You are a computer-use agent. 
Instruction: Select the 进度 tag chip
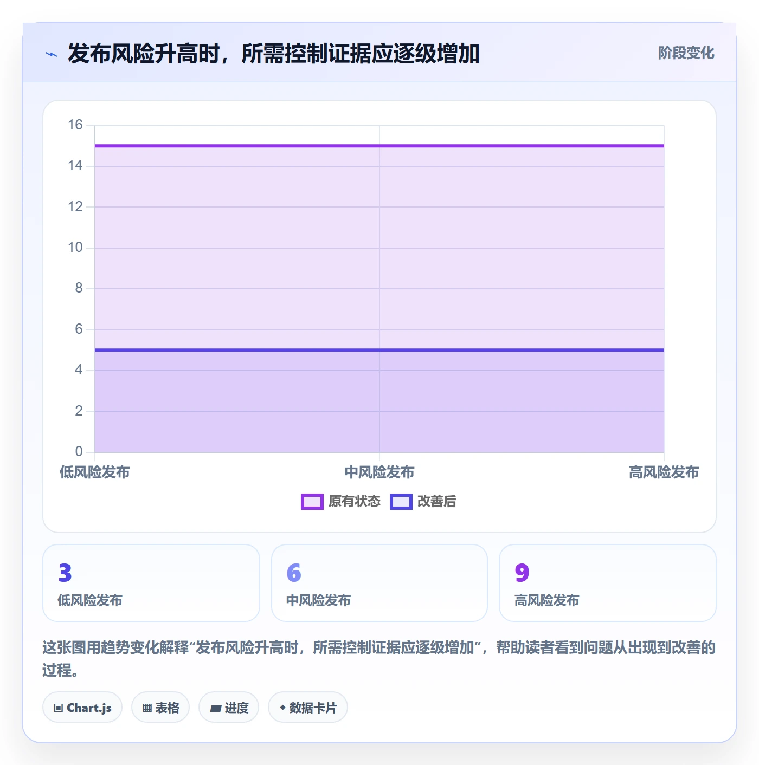point(229,707)
